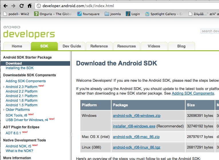219x160 pixels.
Task: Open the Spotlight Gallery bookmark
Action: coord(164,14)
